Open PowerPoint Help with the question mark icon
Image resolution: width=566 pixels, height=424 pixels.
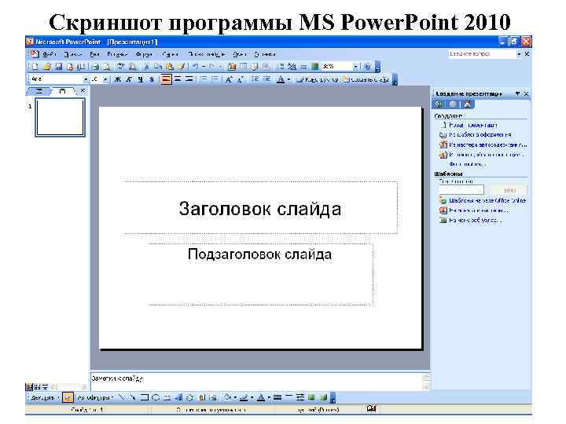(367, 67)
